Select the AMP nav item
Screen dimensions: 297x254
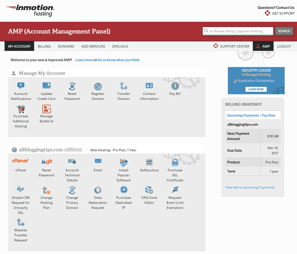[x=263, y=47]
